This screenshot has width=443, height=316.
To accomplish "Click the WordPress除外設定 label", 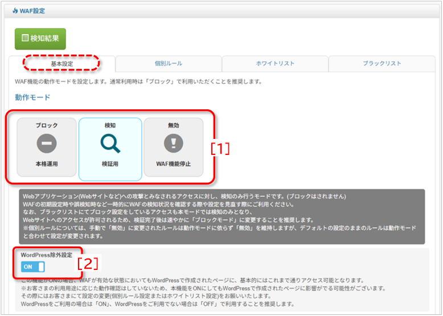I will tap(47, 255).
